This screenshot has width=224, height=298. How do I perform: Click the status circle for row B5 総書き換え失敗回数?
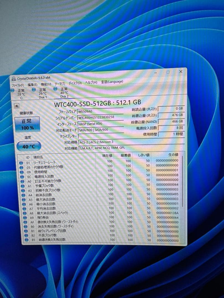(x=27, y=240)
